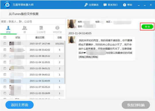
Task: Click the contact's profile avatar in the header
Action: (x=72, y=24)
